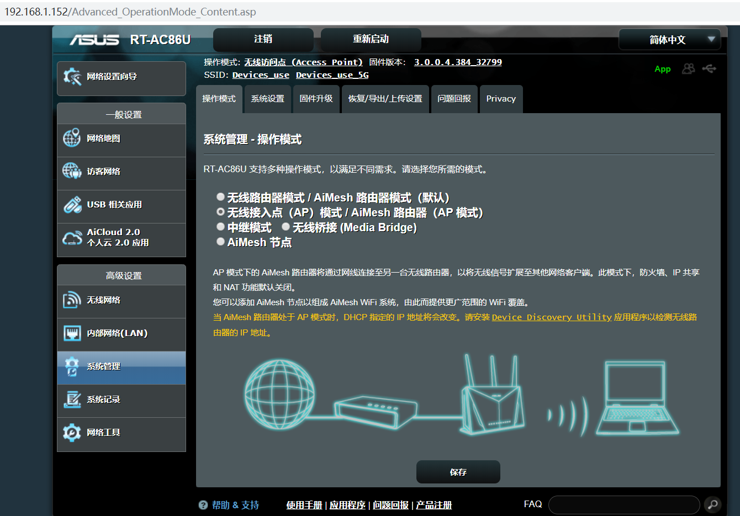Screen dimensions: 740x516
Task: Click the 系统管理 - 操作模式 heading
Action: (x=252, y=140)
